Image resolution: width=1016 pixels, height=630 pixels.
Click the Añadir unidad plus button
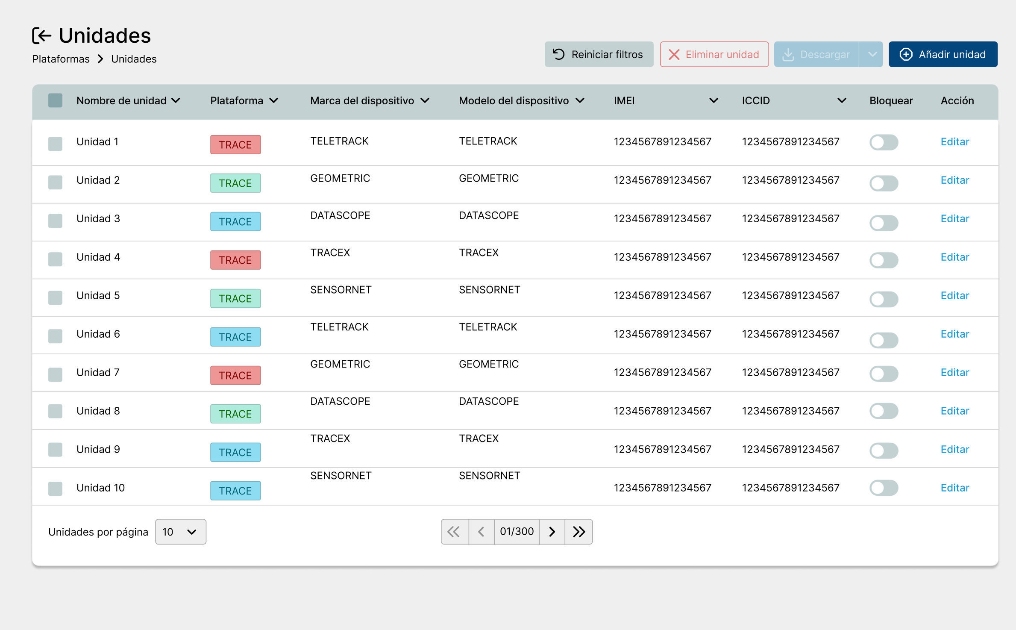943,54
